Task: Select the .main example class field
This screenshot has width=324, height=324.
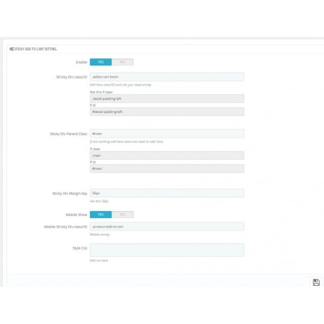Action: (x=167, y=156)
